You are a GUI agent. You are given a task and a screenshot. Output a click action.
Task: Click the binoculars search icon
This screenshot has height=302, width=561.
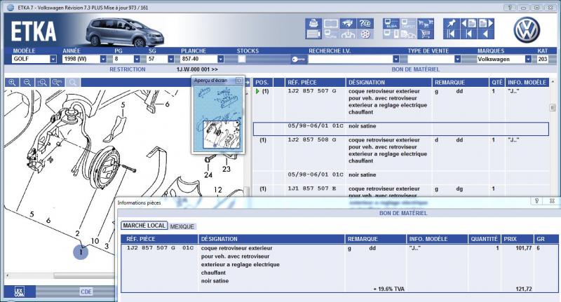[348, 24]
